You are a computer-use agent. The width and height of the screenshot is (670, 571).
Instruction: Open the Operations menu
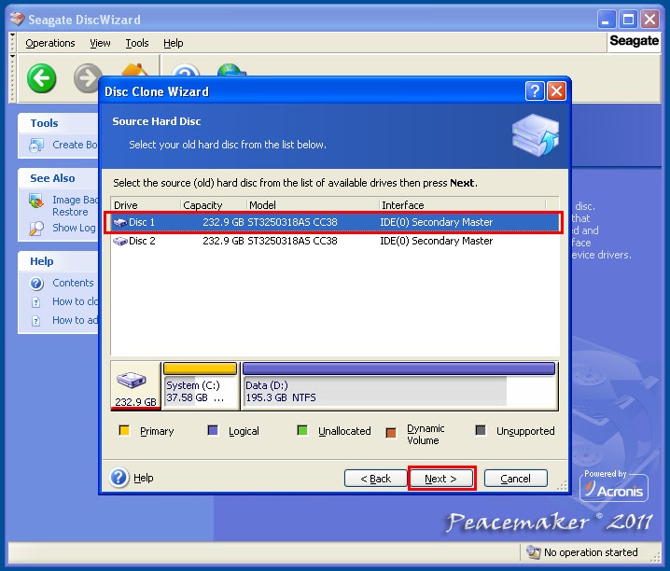50,43
